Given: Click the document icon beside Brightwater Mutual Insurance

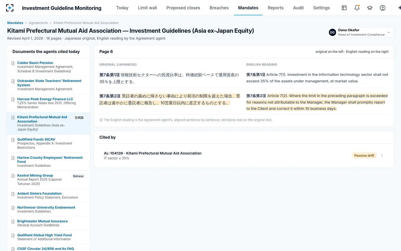Looking at the screenshot, I should (13, 221).
